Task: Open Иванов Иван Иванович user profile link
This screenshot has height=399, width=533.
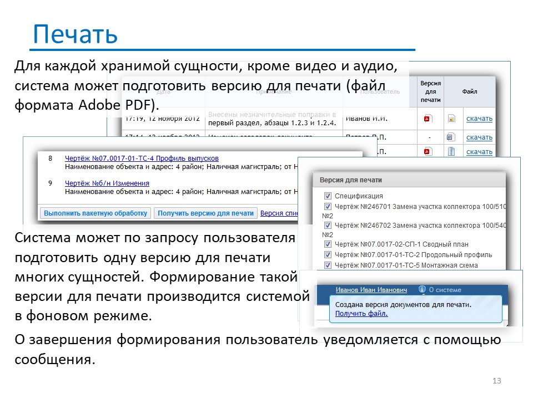Action: (371, 290)
